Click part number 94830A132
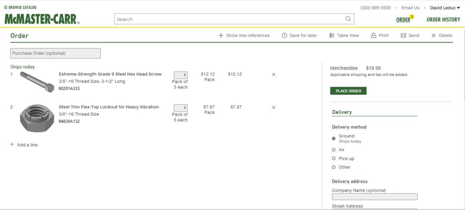465x210 pixels. [69, 122]
